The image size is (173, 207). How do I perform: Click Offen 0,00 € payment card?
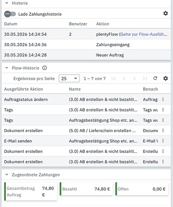[x=142, y=189]
